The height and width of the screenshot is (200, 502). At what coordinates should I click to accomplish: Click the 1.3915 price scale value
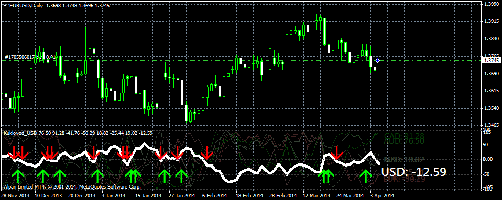[x=491, y=21]
